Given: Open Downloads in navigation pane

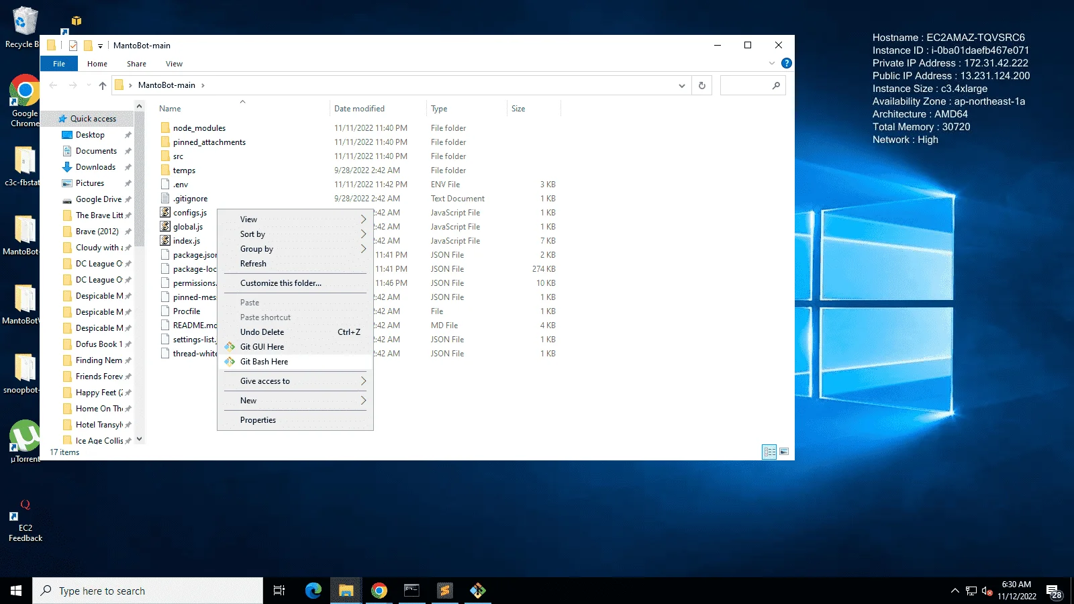Looking at the screenshot, I should (x=95, y=167).
